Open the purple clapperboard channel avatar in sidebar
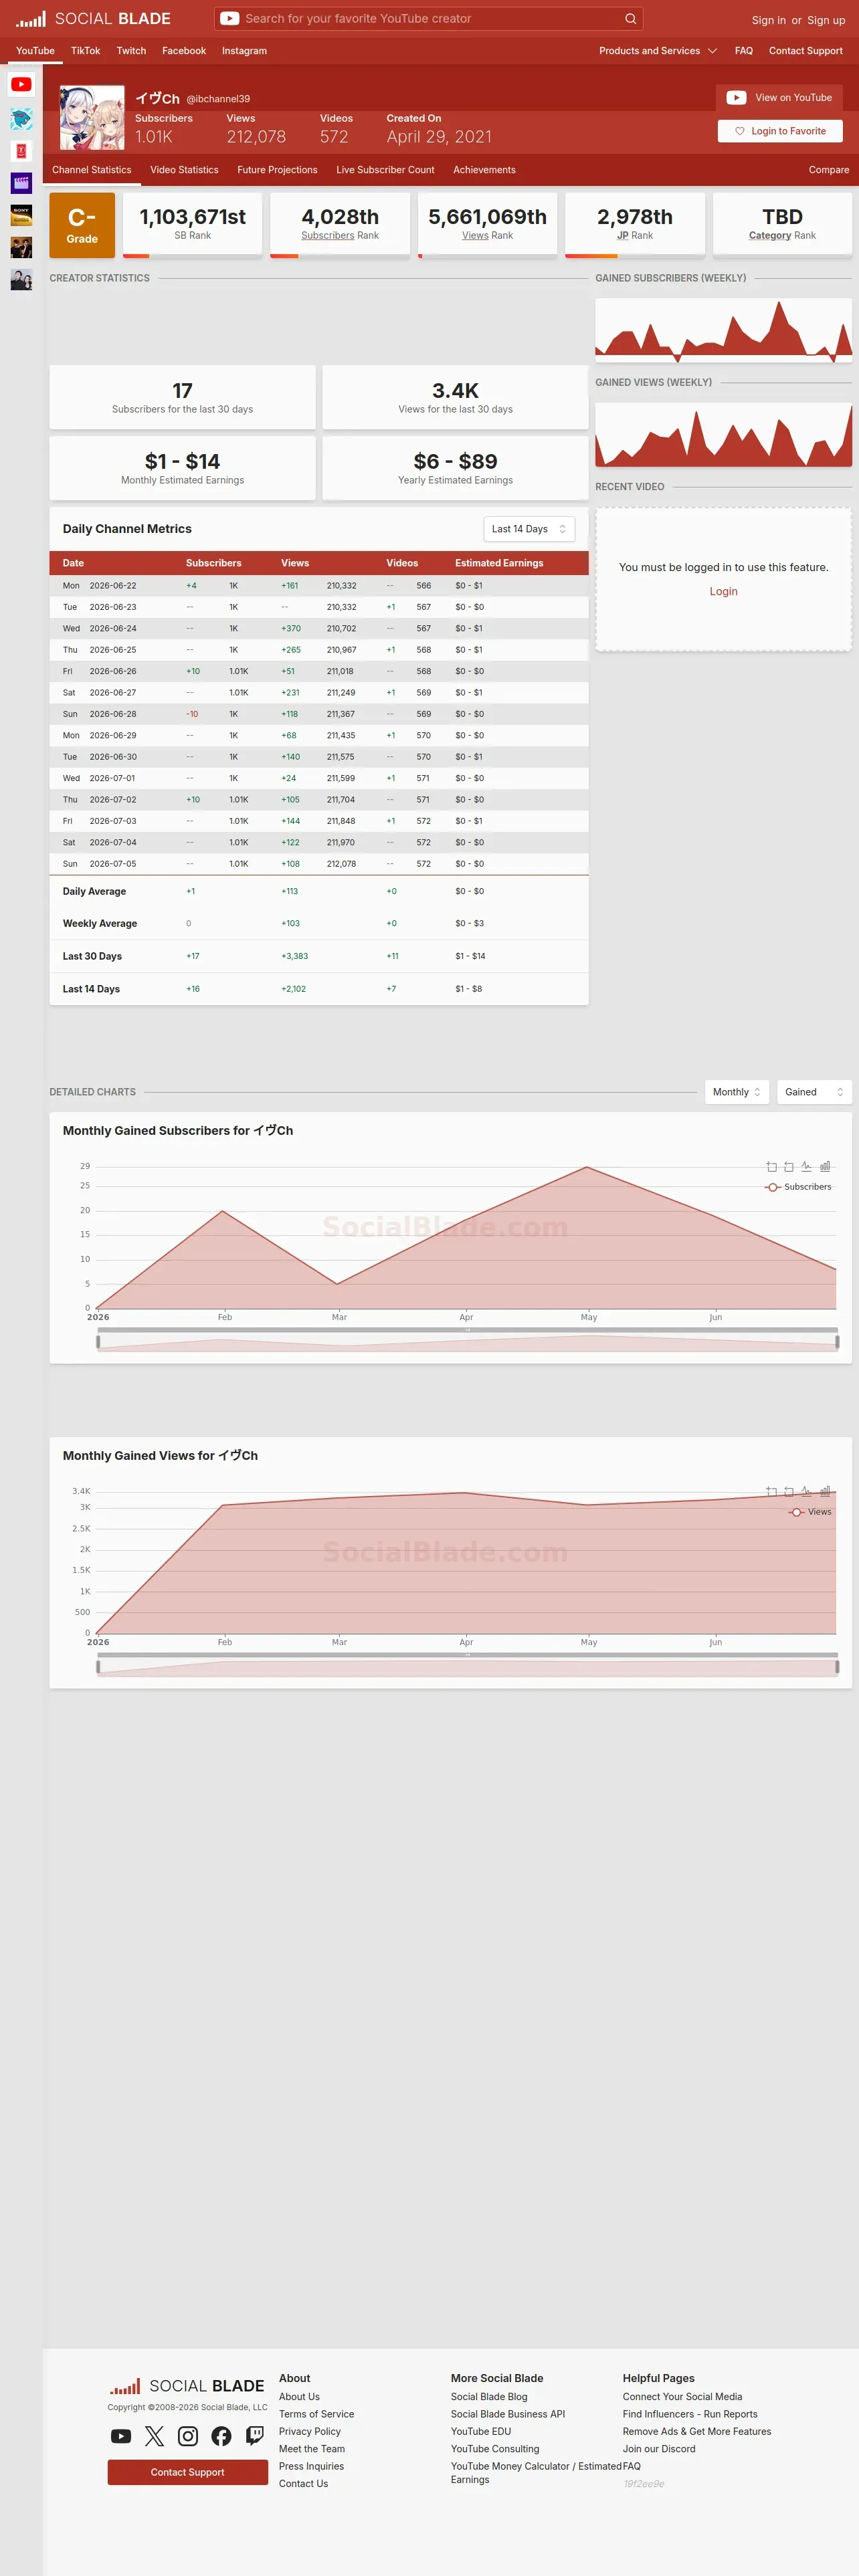 tap(21, 183)
